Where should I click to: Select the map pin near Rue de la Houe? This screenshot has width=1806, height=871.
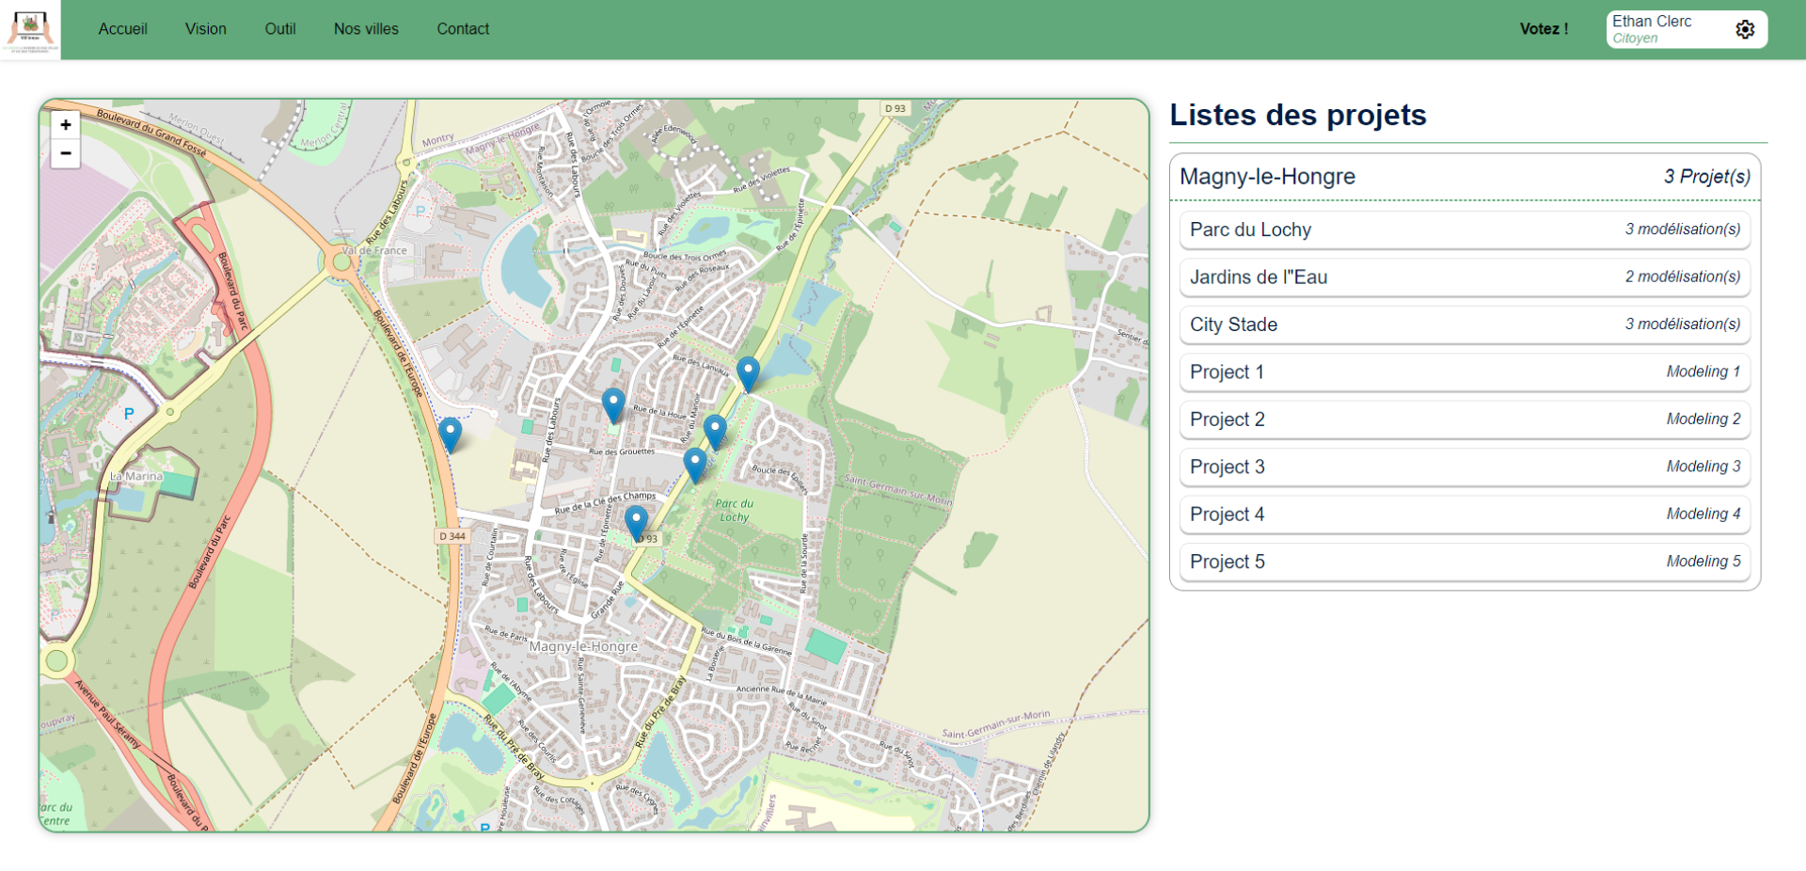(x=613, y=404)
